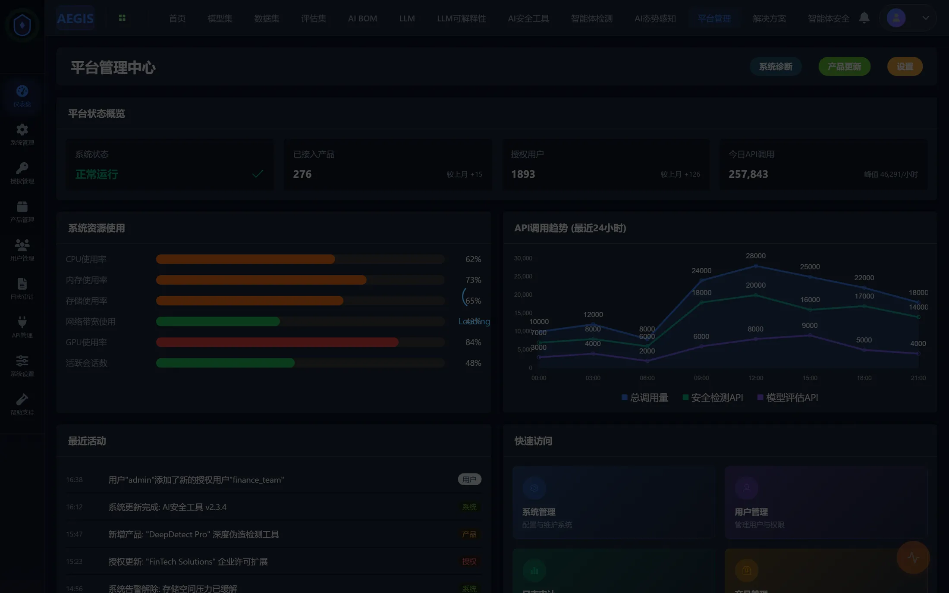Click the green checkmark beside 正常运行

tap(258, 174)
